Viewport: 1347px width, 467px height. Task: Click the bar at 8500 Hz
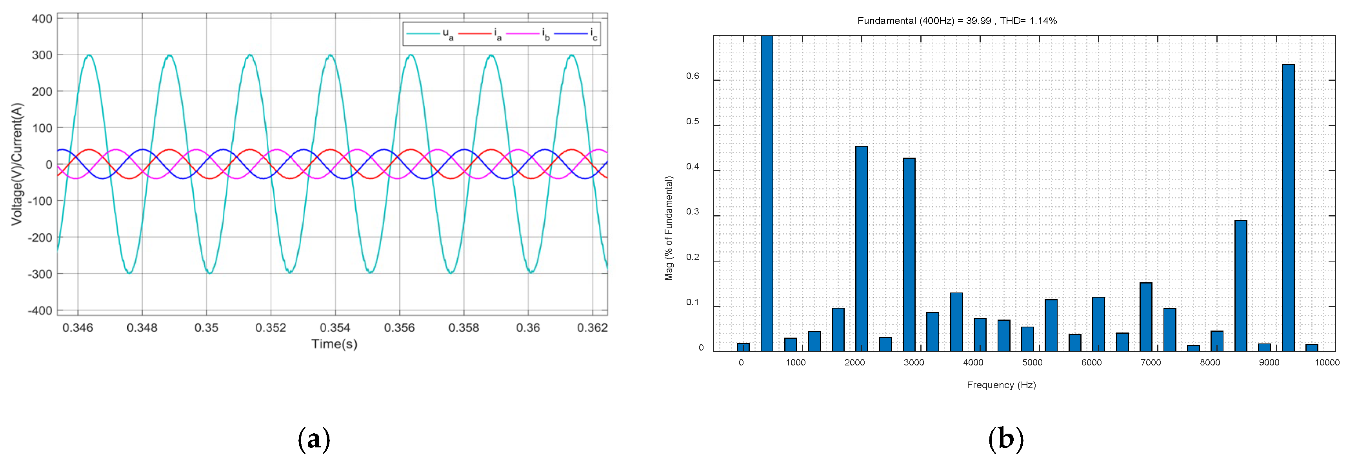tap(1241, 285)
